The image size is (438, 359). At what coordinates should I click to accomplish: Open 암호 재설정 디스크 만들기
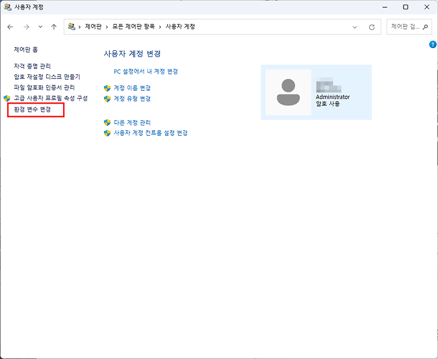[47, 77]
